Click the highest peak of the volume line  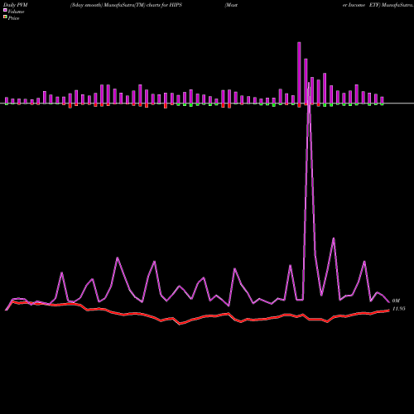pyautogui.click(x=309, y=83)
